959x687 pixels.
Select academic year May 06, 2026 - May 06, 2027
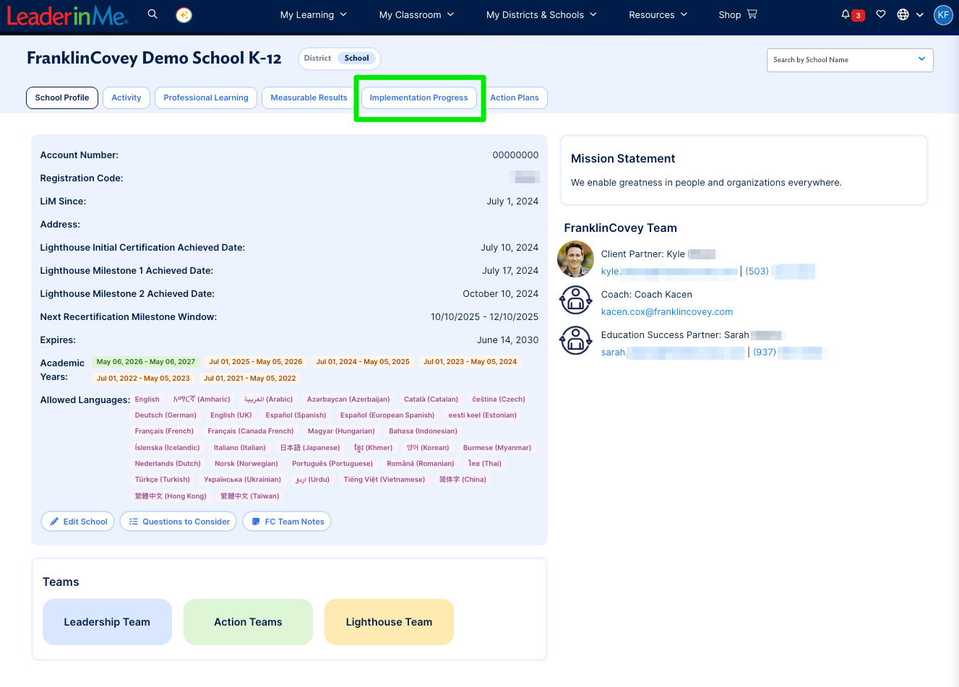(x=146, y=362)
